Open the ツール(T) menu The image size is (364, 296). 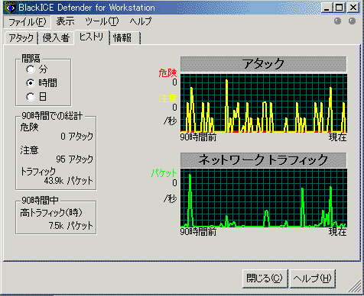(x=102, y=21)
